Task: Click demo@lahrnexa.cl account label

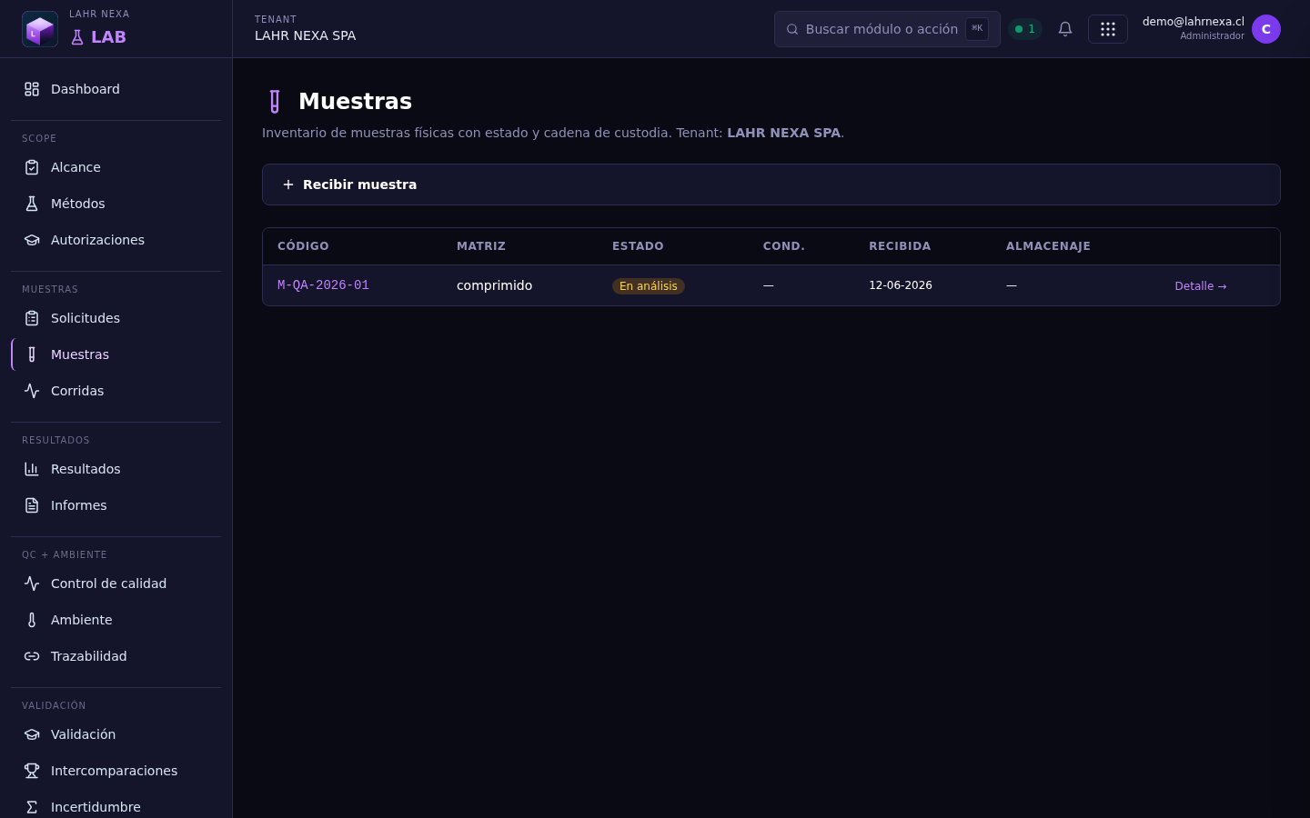Action: tap(1194, 22)
